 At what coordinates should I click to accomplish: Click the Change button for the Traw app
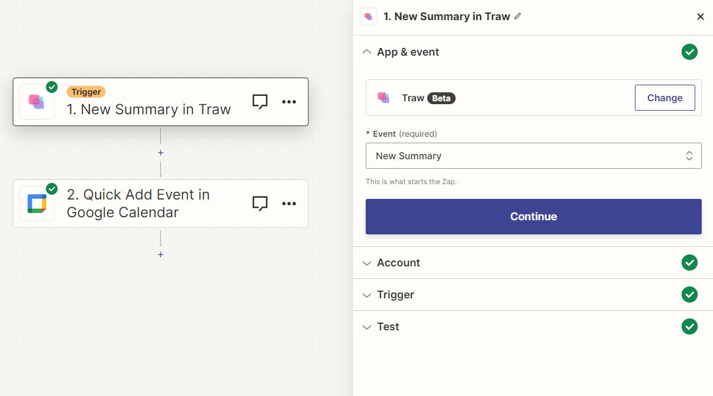[x=665, y=98]
